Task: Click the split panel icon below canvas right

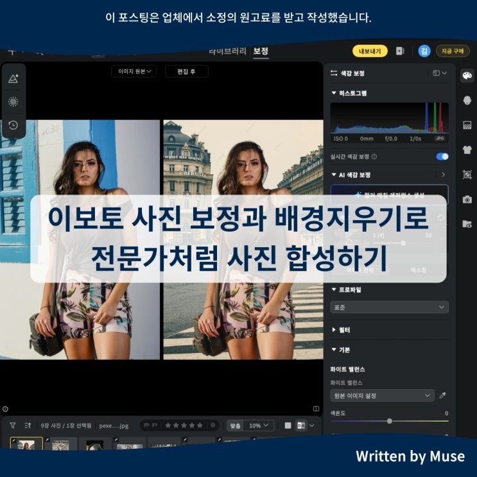Action: pos(316,408)
